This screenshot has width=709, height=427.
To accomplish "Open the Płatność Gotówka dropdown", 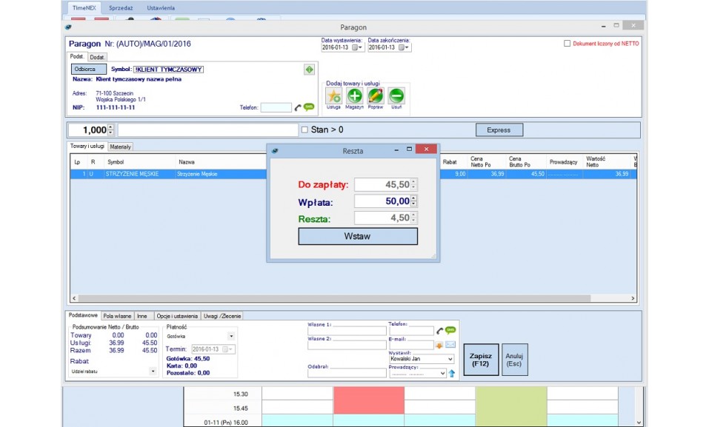I will tap(230, 336).
